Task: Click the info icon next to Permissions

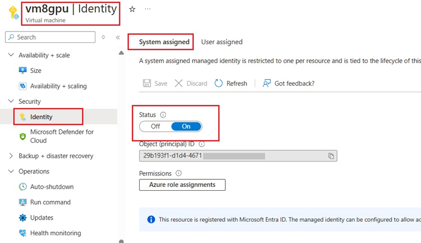Action: click(x=178, y=173)
